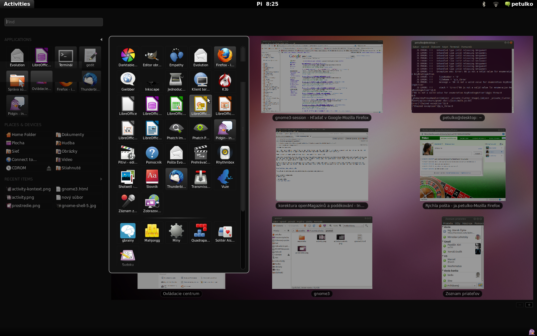The height and width of the screenshot is (336, 537).
Task: Switch to the petulko@desktop terminal window
Action: [x=462, y=77]
